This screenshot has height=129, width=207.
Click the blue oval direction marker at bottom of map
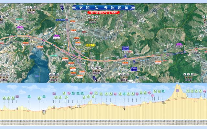click(x=94, y=78)
